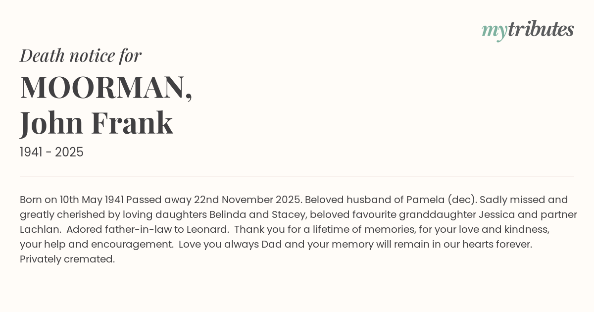Click the names 'Belinda and Stacey'
The image size is (594, 312).
point(252,214)
